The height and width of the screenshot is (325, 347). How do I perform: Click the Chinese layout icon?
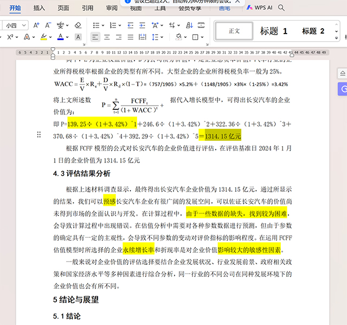tap(155, 25)
